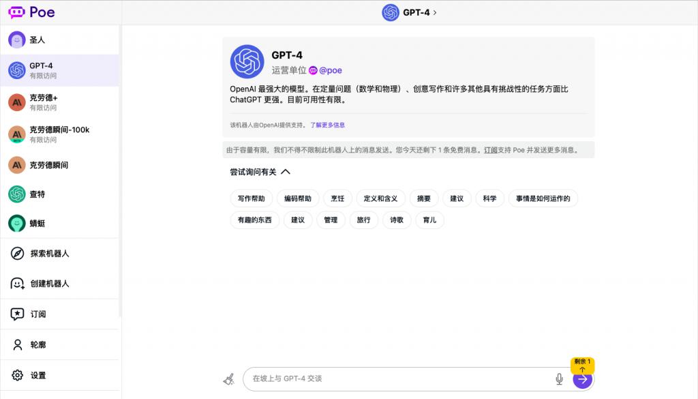Select the 编码帮助 suggestion chip
This screenshot has width=698, height=399.
(298, 198)
